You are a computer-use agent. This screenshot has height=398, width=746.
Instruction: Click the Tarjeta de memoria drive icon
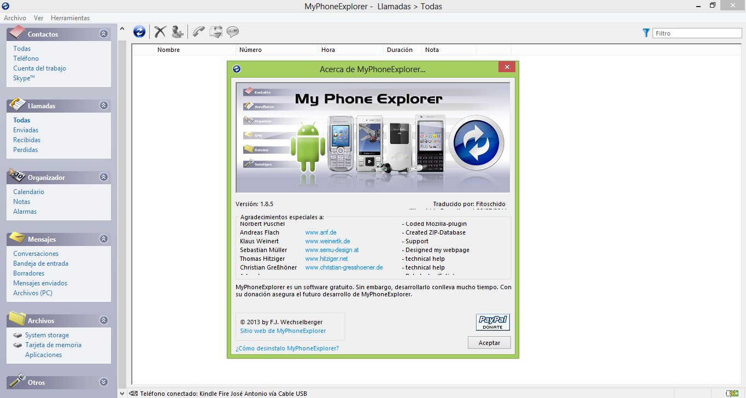pos(18,345)
